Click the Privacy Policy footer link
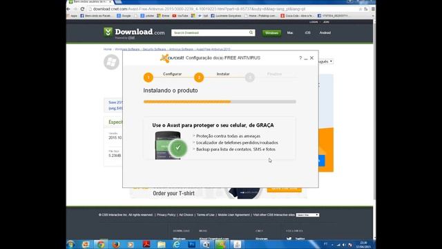The image size is (442, 249). coord(166,215)
